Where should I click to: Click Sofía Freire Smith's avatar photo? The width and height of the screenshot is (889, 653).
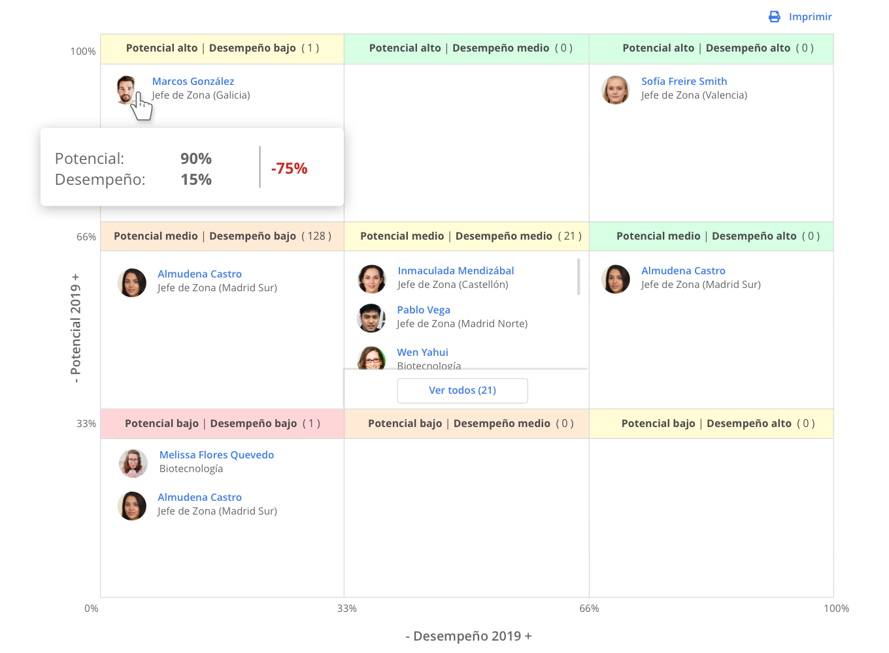(615, 90)
